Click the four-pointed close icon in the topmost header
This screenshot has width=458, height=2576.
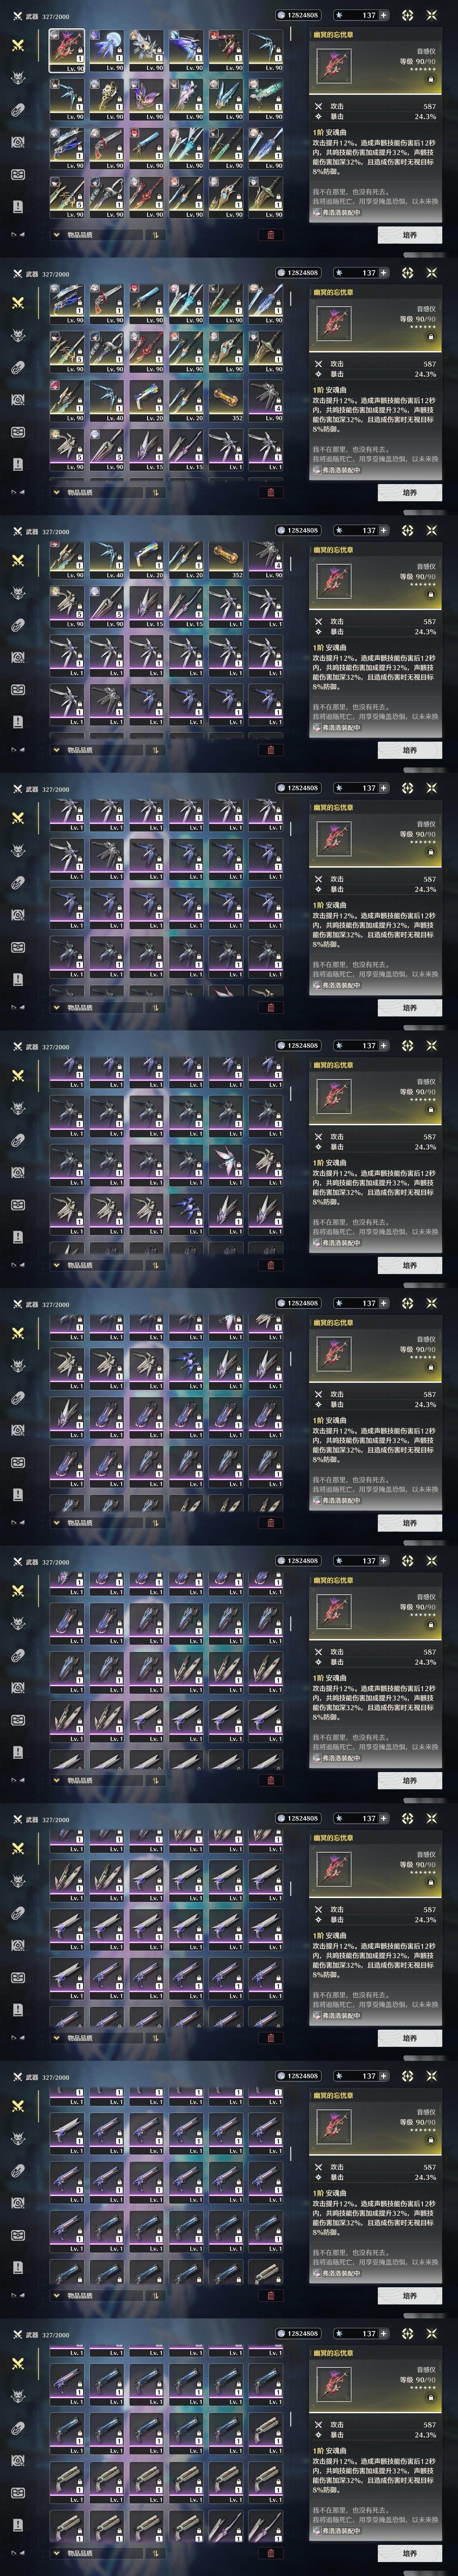click(x=432, y=15)
